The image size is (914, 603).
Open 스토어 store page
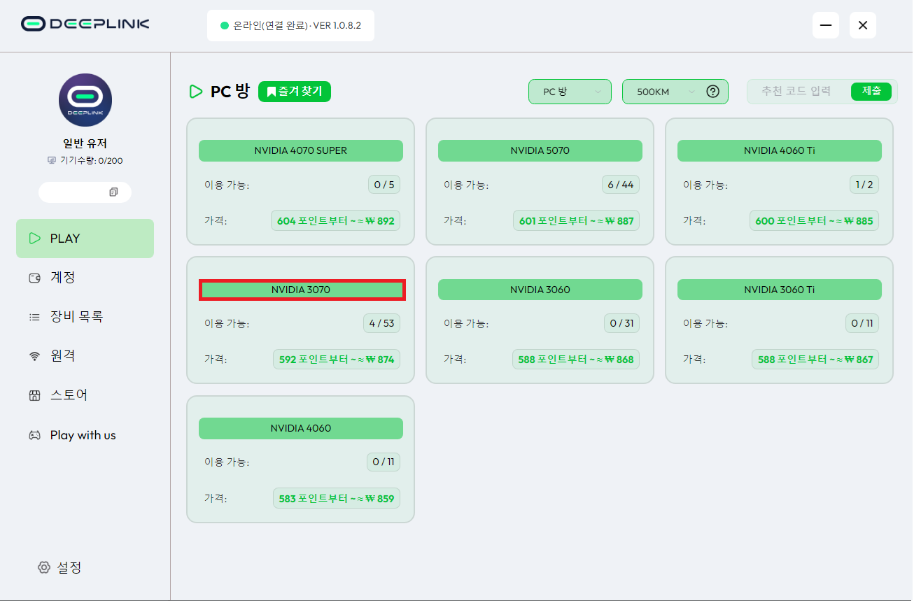[x=69, y=395]
